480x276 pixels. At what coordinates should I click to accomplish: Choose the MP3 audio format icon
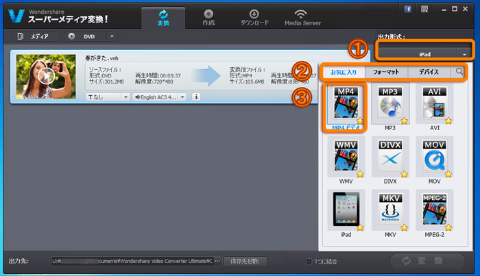(390, 104)
